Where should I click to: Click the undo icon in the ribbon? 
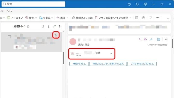pos(151,18)
